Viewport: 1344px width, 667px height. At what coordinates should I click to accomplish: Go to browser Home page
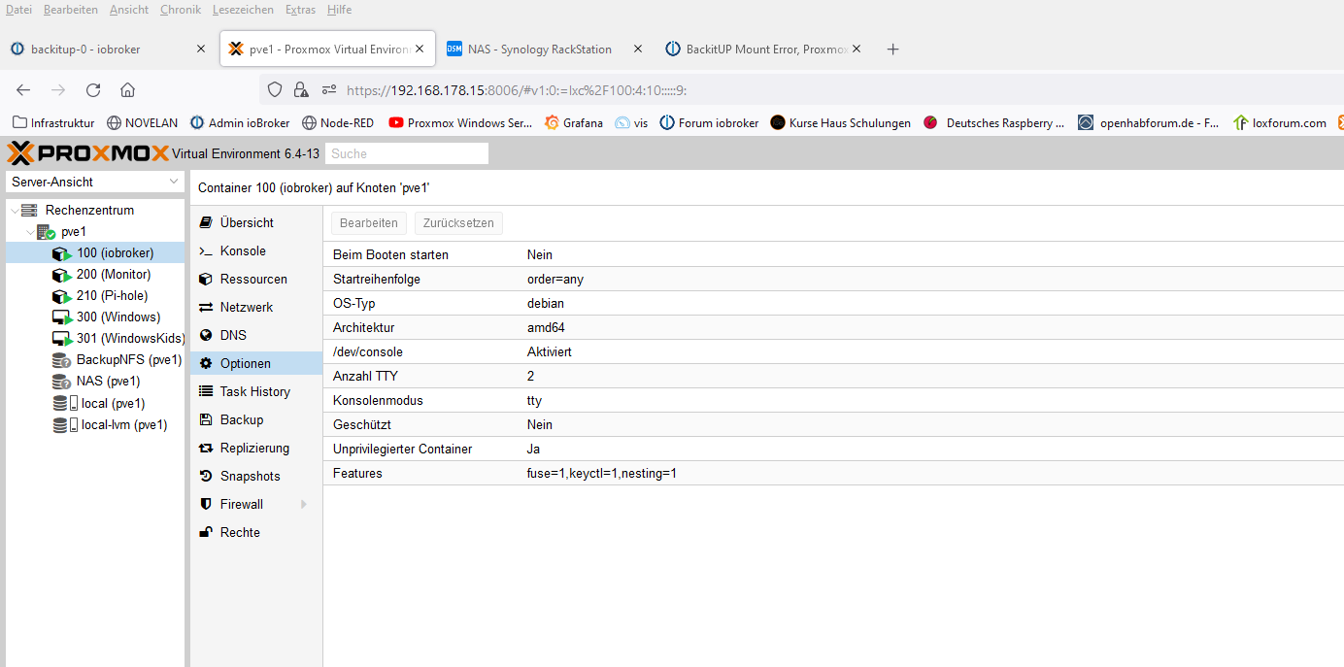(127, 90)
